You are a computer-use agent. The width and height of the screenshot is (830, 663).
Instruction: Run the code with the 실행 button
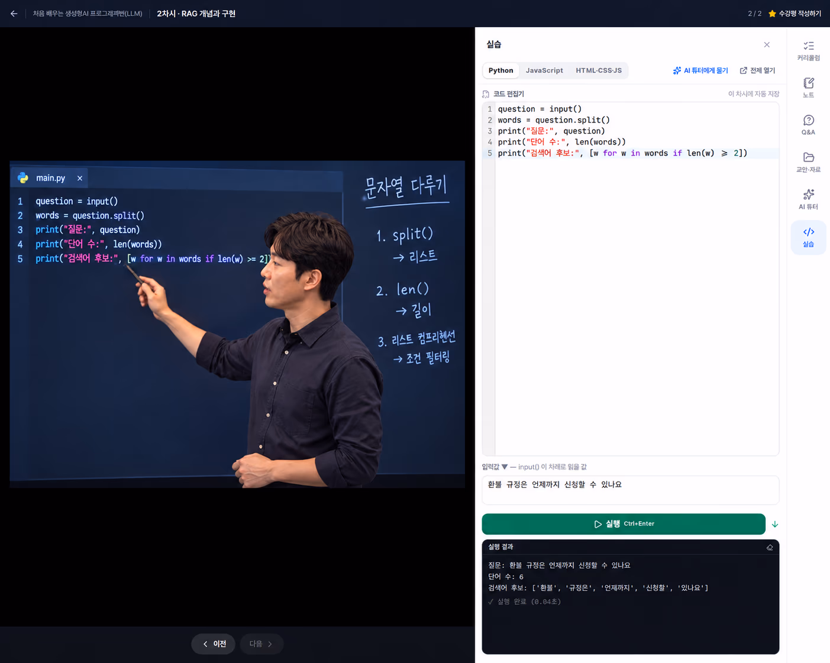(624, 524)
